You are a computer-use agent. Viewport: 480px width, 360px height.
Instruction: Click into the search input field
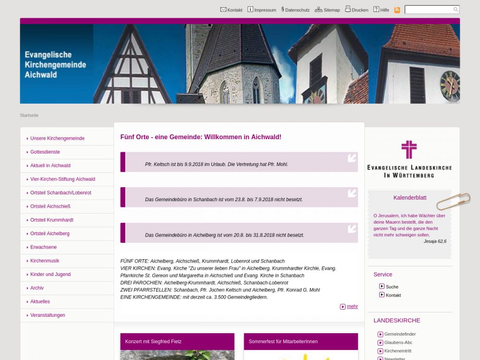(x=428, y=10)
